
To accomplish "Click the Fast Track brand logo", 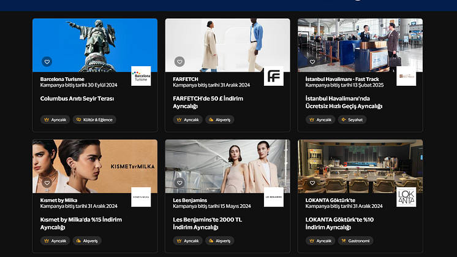I will pyautogui.click(x=406, y=76).
